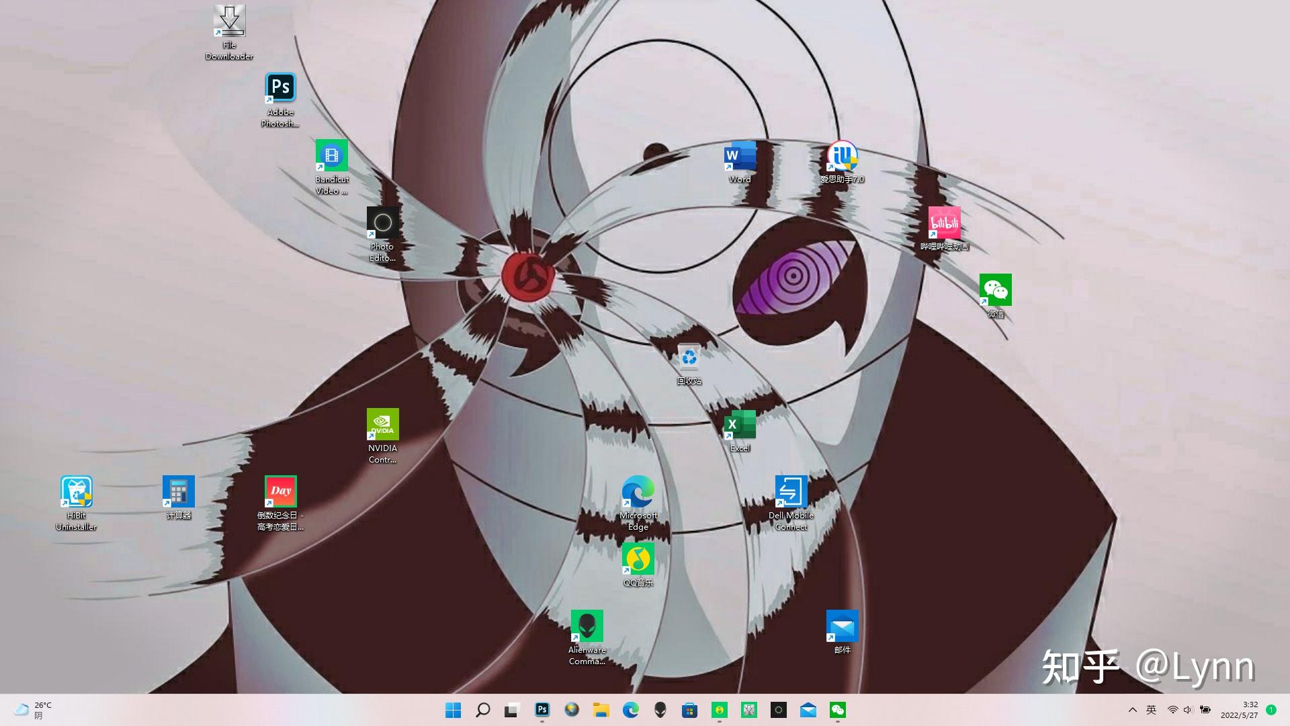Screen dimensions: 1290x726
Task: Open Microsoft Store from taskbar
Action: click(x=690, y=710)
